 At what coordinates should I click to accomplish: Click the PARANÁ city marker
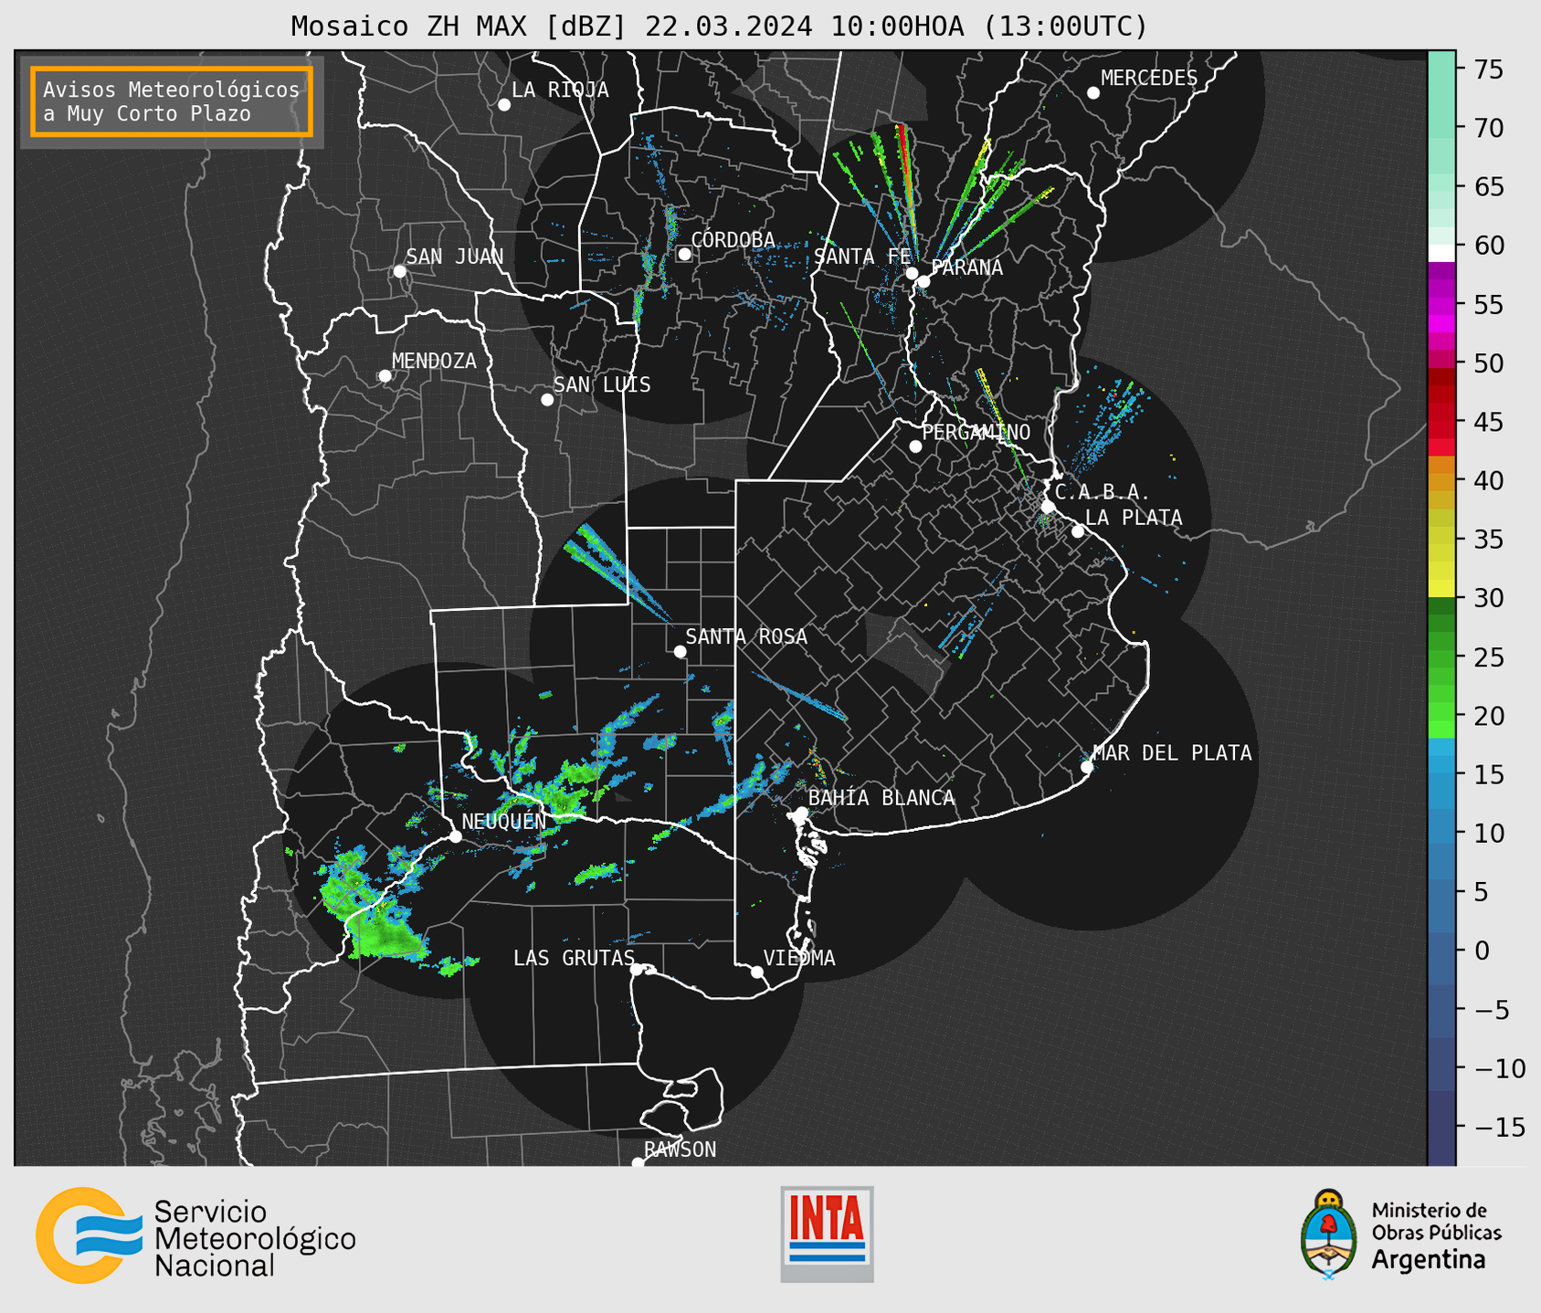[924, 281]
